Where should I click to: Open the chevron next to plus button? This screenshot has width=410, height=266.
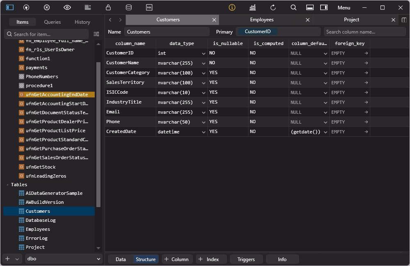point(17,259)
